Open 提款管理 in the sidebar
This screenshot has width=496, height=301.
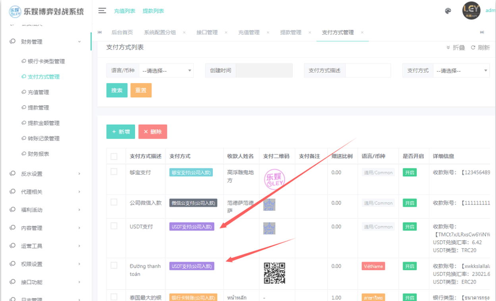38,108
